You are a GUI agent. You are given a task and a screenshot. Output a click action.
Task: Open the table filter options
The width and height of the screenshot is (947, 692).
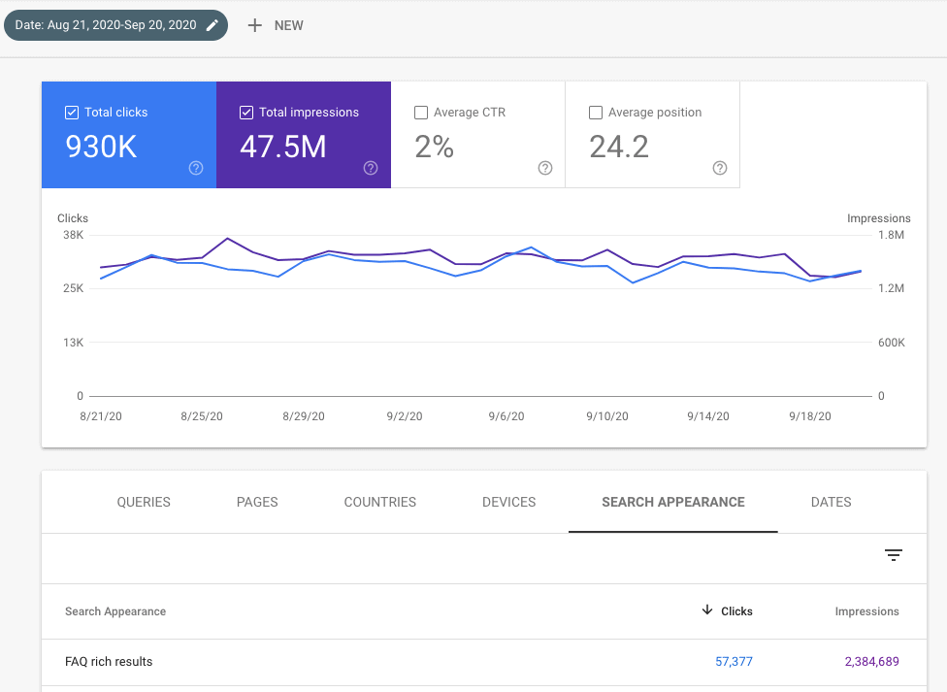[893, 555]
